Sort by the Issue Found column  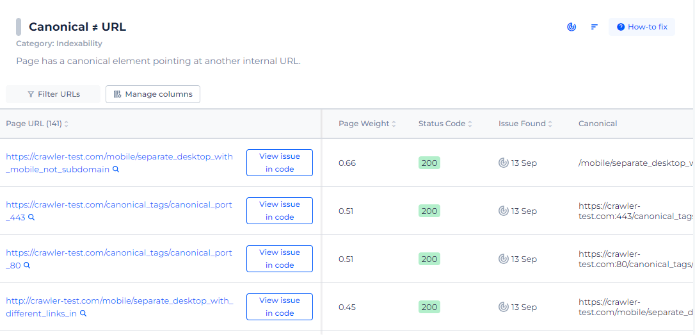coord(525,124)
